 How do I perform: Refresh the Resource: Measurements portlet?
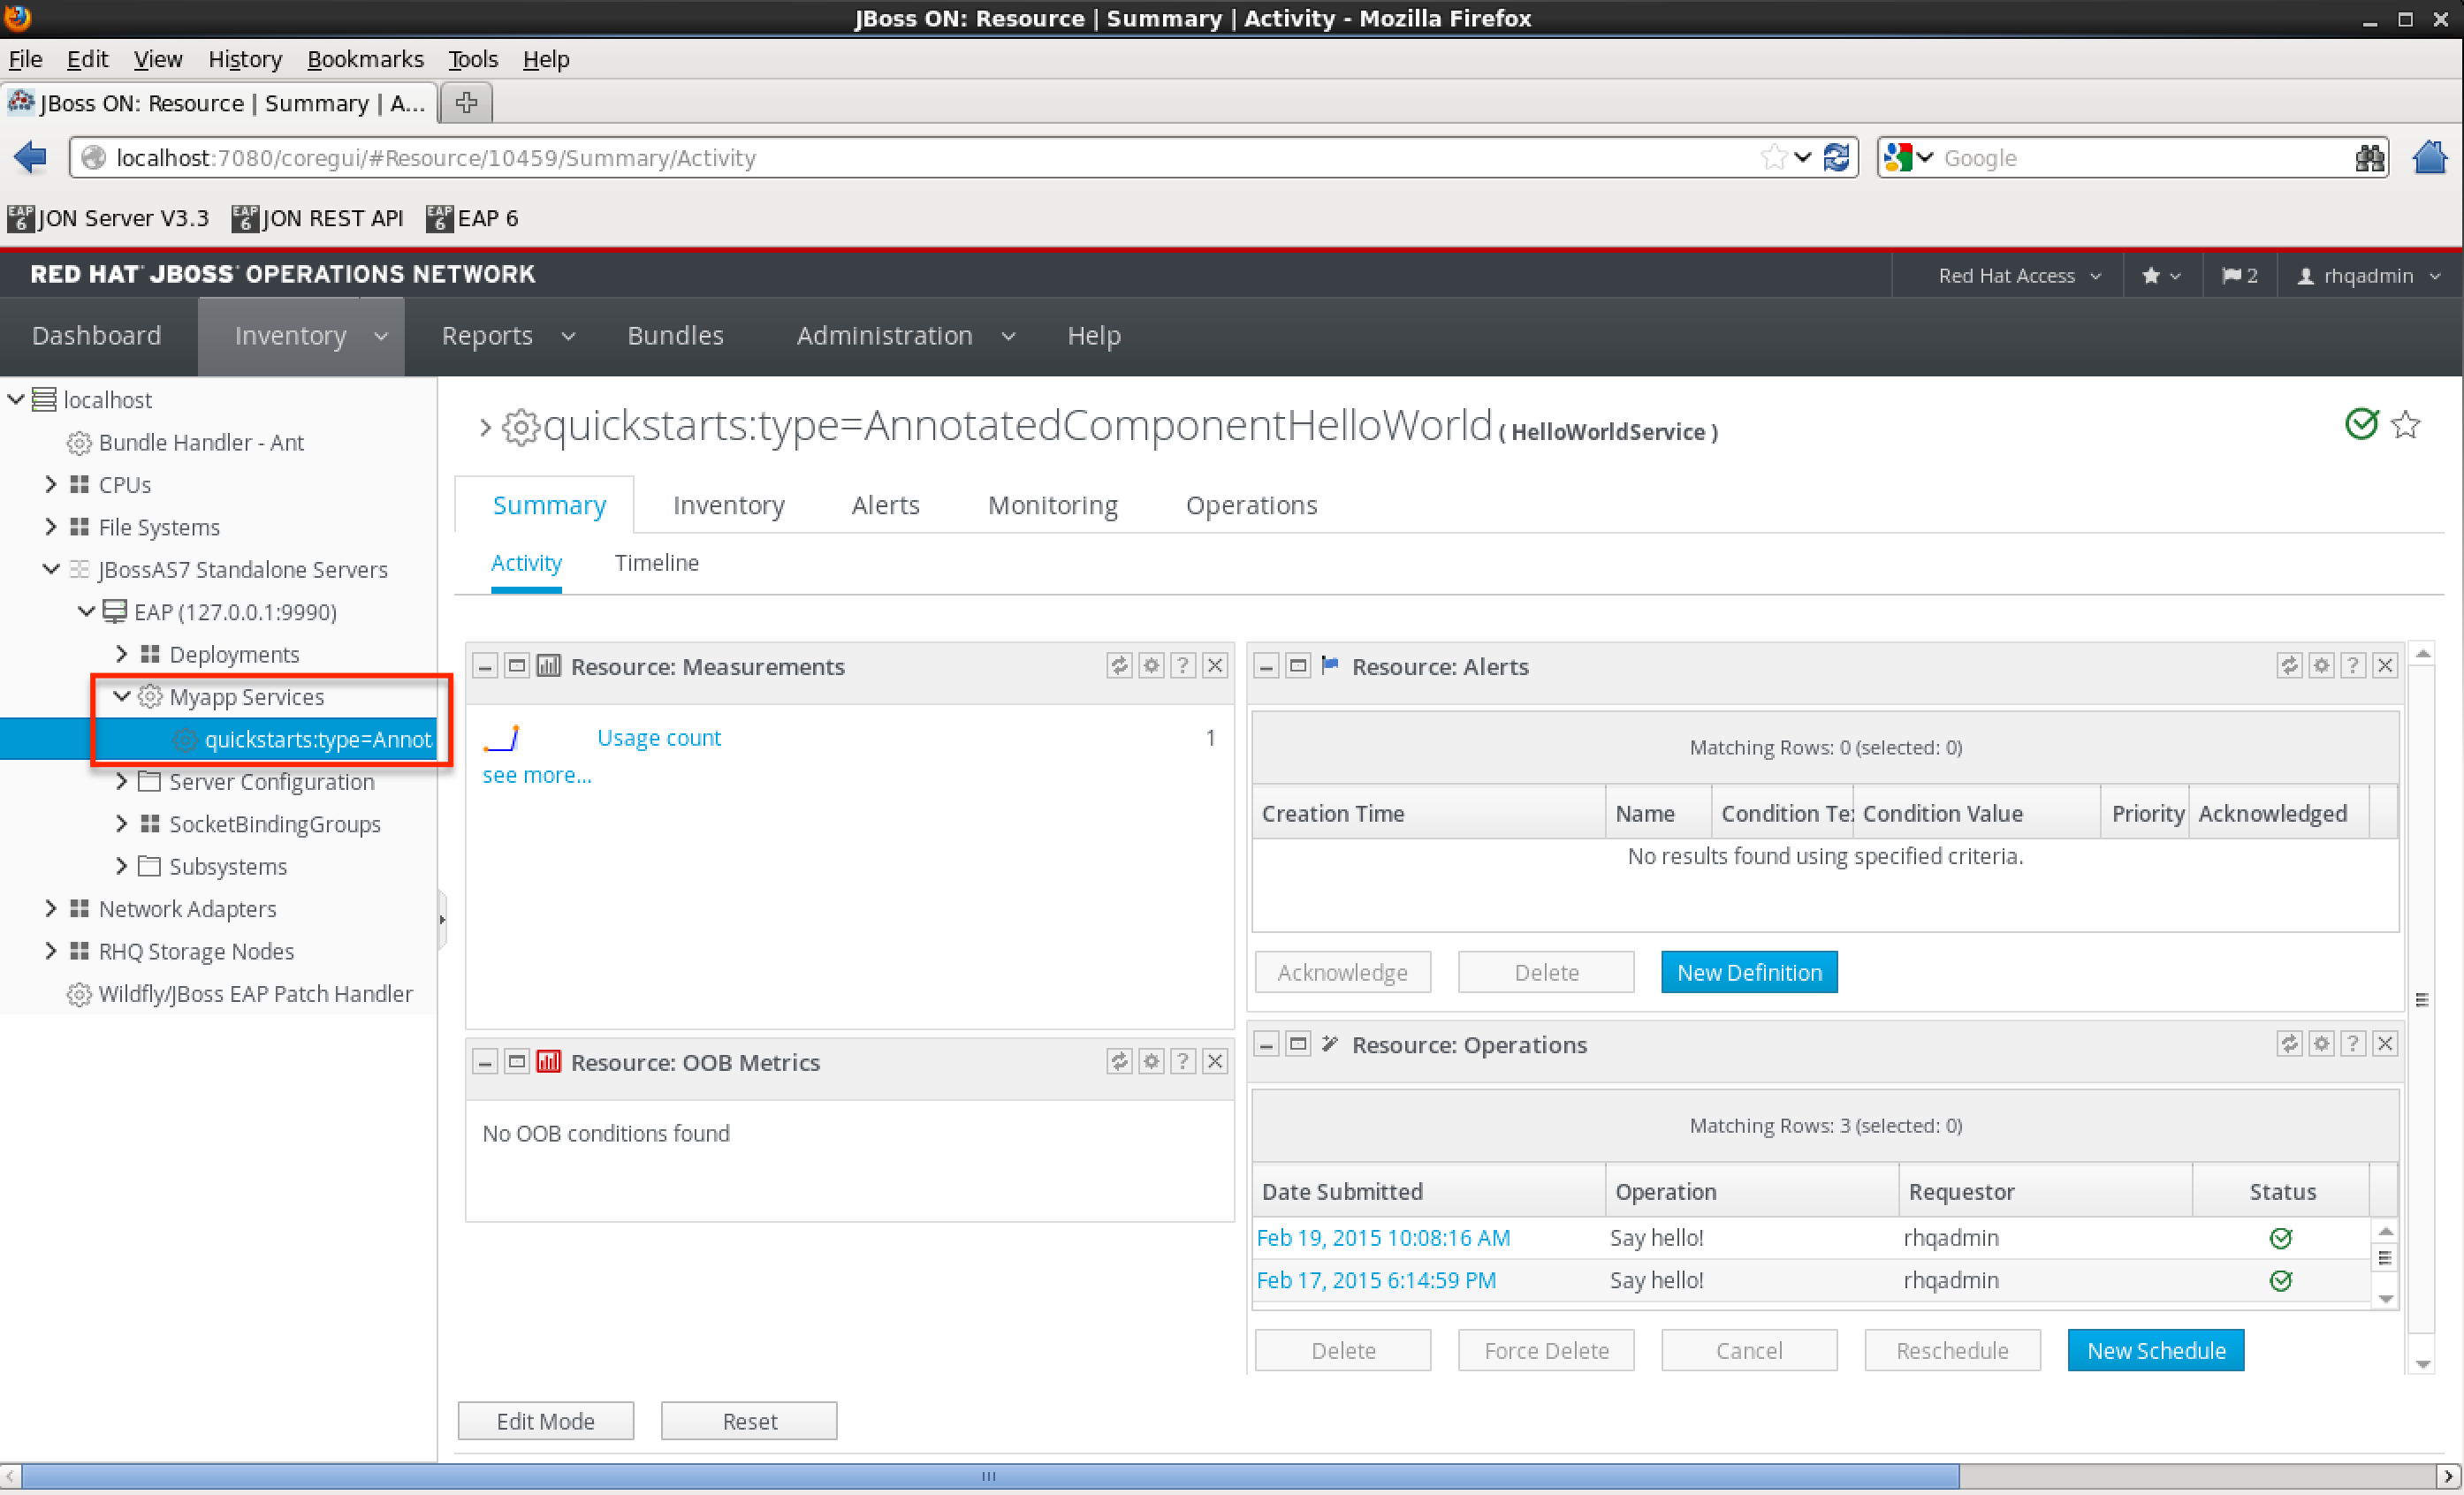[1119, 666]
